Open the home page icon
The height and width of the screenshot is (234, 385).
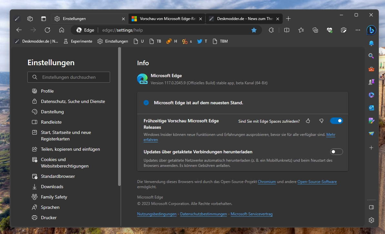(61, 30)
